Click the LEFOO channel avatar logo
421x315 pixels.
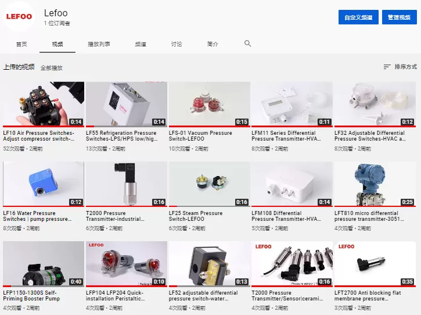[x=19, y=16]
